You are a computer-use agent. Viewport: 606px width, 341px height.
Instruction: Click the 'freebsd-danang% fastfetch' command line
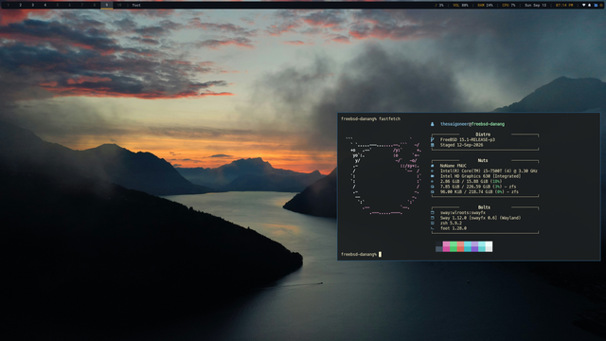pos(370,118)
